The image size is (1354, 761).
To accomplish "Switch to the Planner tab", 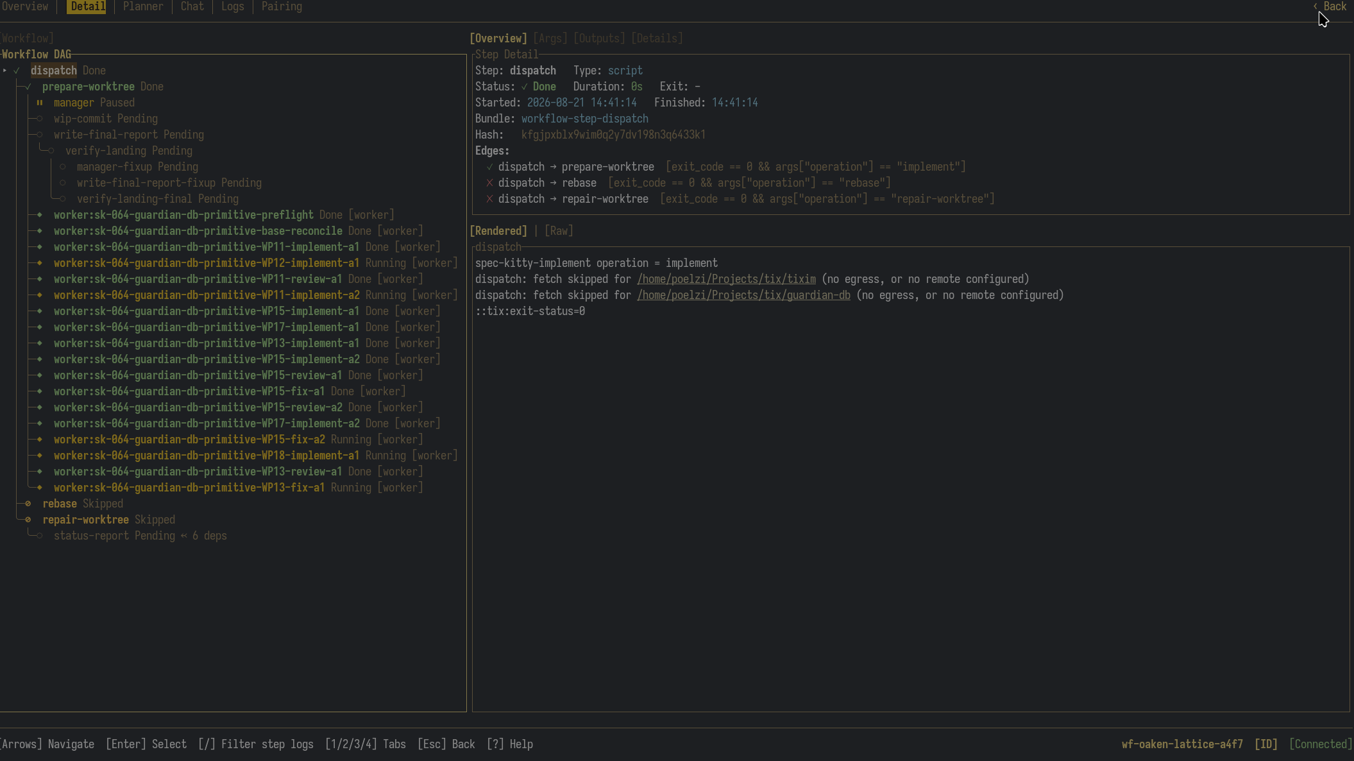I will 143,6.
